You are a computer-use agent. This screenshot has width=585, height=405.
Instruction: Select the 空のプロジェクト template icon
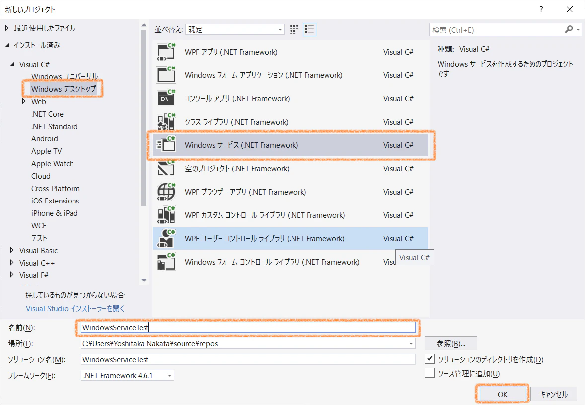(166, 168)
